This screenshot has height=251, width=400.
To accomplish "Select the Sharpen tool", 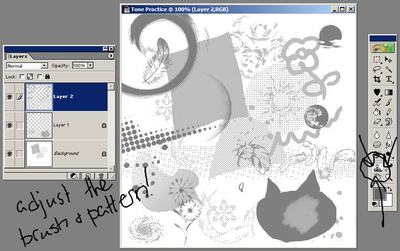I will [x=388, y=135].
